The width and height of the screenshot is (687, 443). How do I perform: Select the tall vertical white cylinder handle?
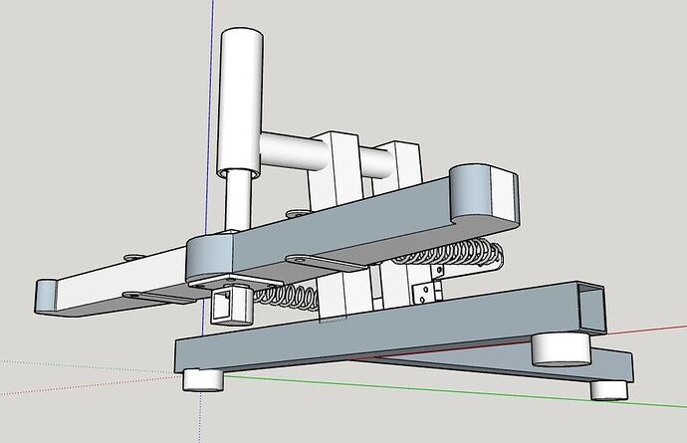point(240,103)
